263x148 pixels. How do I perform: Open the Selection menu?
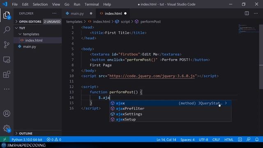point(40,5)
